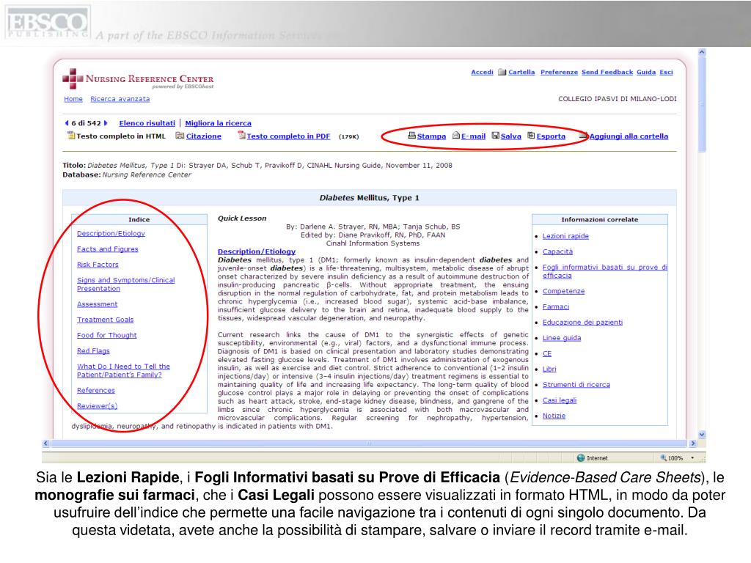
Task: Open Casi legali link
Action: point(560,400)
